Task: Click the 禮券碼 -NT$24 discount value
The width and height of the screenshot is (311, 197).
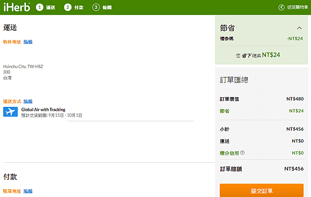Action: point(295,38)
